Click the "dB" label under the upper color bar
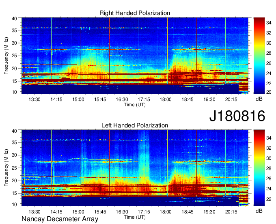 (x=259, y=99)
